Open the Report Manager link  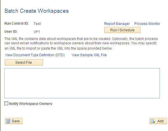117,24
